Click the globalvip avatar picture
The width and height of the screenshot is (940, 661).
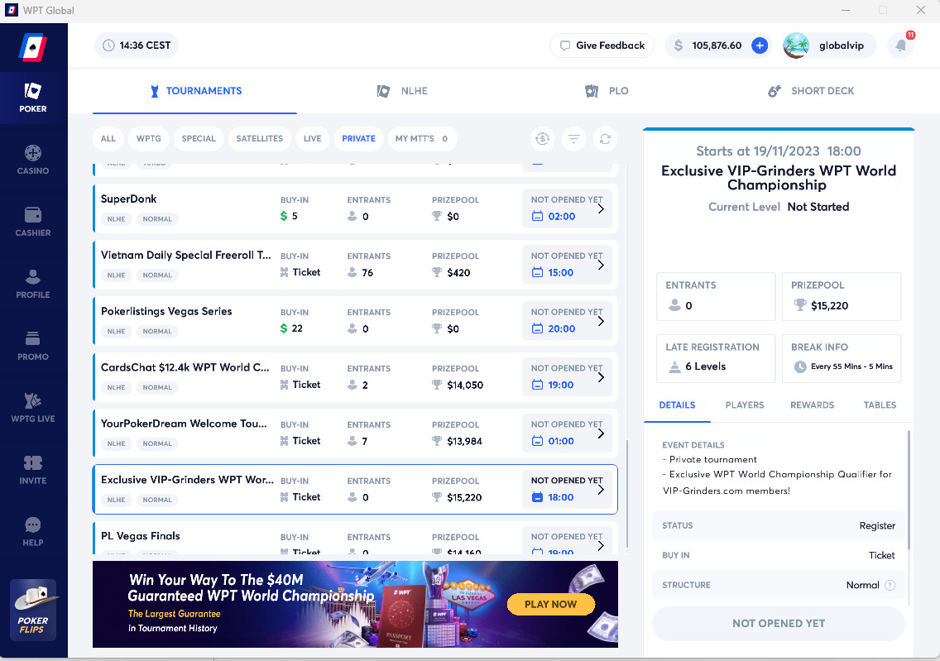tap(796, 46)
